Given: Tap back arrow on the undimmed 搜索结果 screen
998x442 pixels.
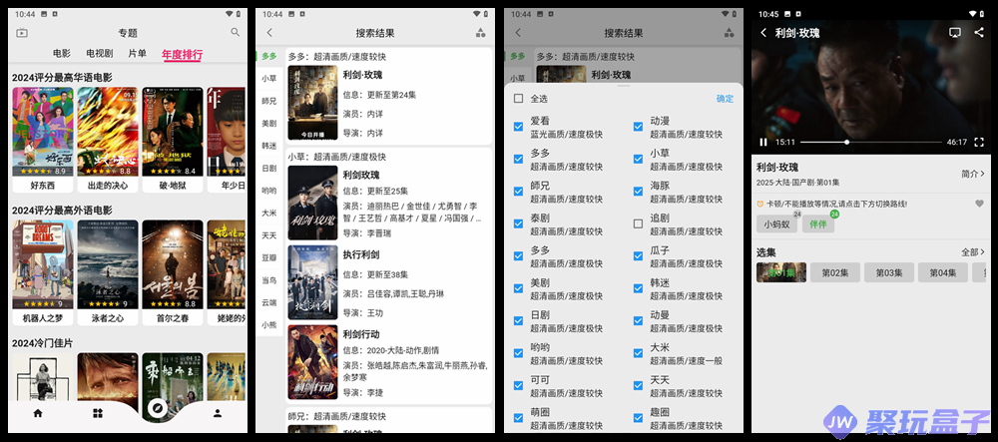Looking at the screenshot, I should click(269, 33).
